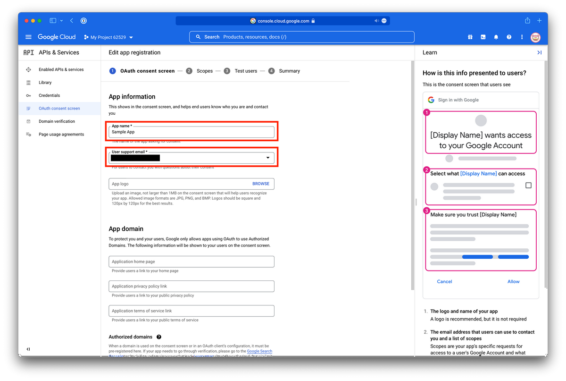
Task: Click Cancel in consent screen preview
Action: (444, 281)
